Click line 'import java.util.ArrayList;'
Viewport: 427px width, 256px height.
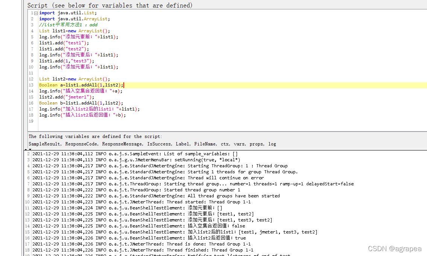74,19
